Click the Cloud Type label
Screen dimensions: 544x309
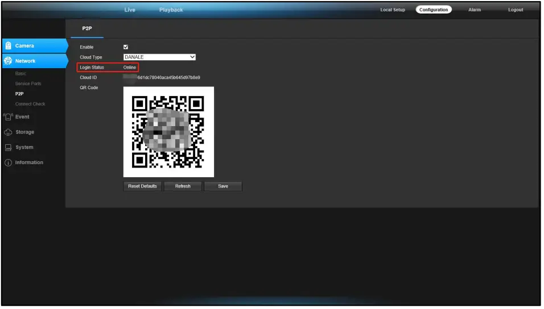coord(91,57)
